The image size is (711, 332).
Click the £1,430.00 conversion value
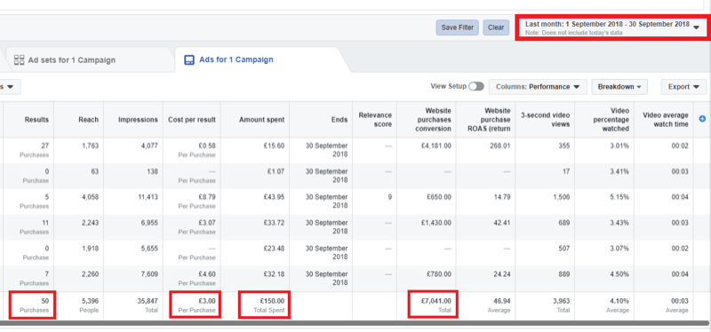tap(435, 223)
